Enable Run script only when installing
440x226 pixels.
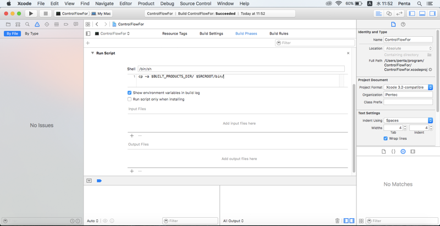129,100
